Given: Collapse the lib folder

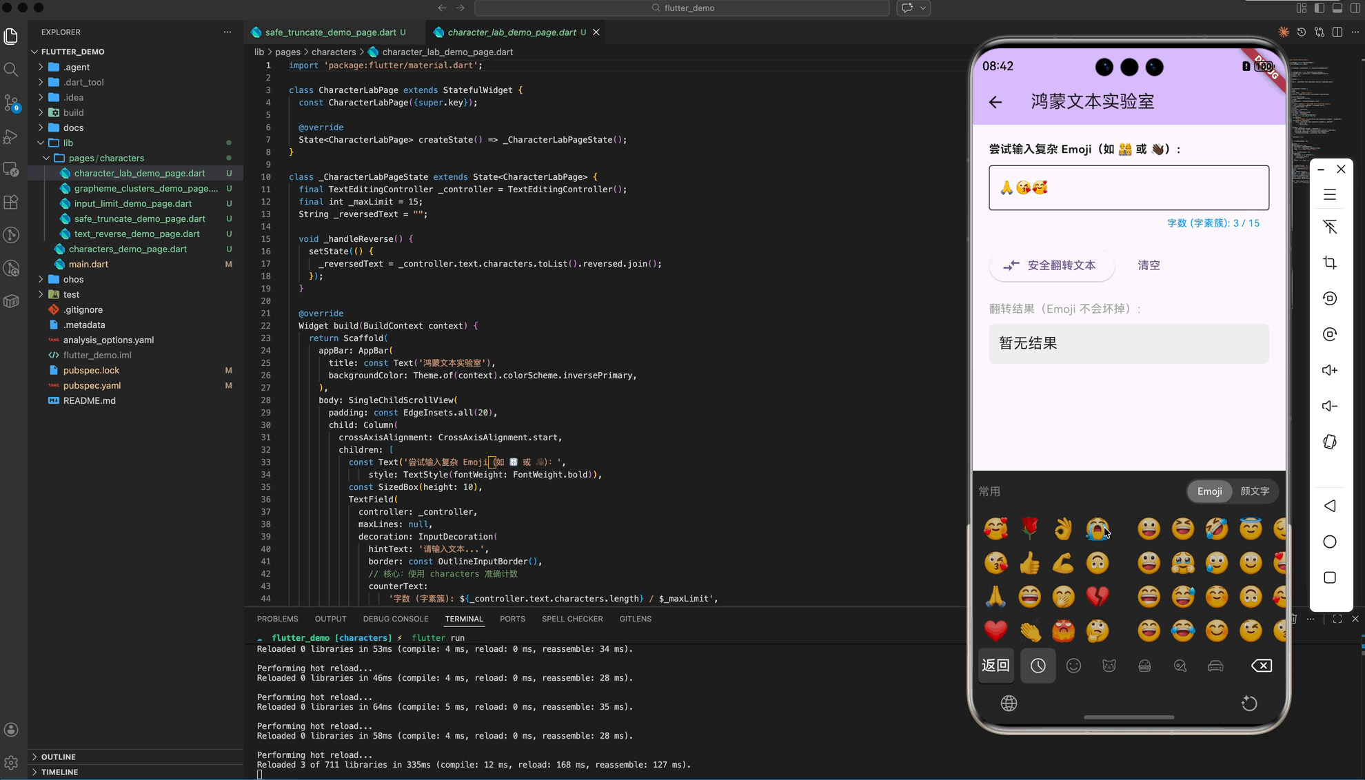Looking at the screenshot, I should point(68,143).
